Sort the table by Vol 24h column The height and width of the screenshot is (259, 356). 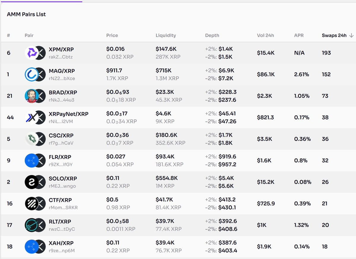(266, 35)
